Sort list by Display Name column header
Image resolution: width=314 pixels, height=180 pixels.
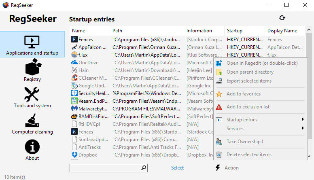(285, 31)
